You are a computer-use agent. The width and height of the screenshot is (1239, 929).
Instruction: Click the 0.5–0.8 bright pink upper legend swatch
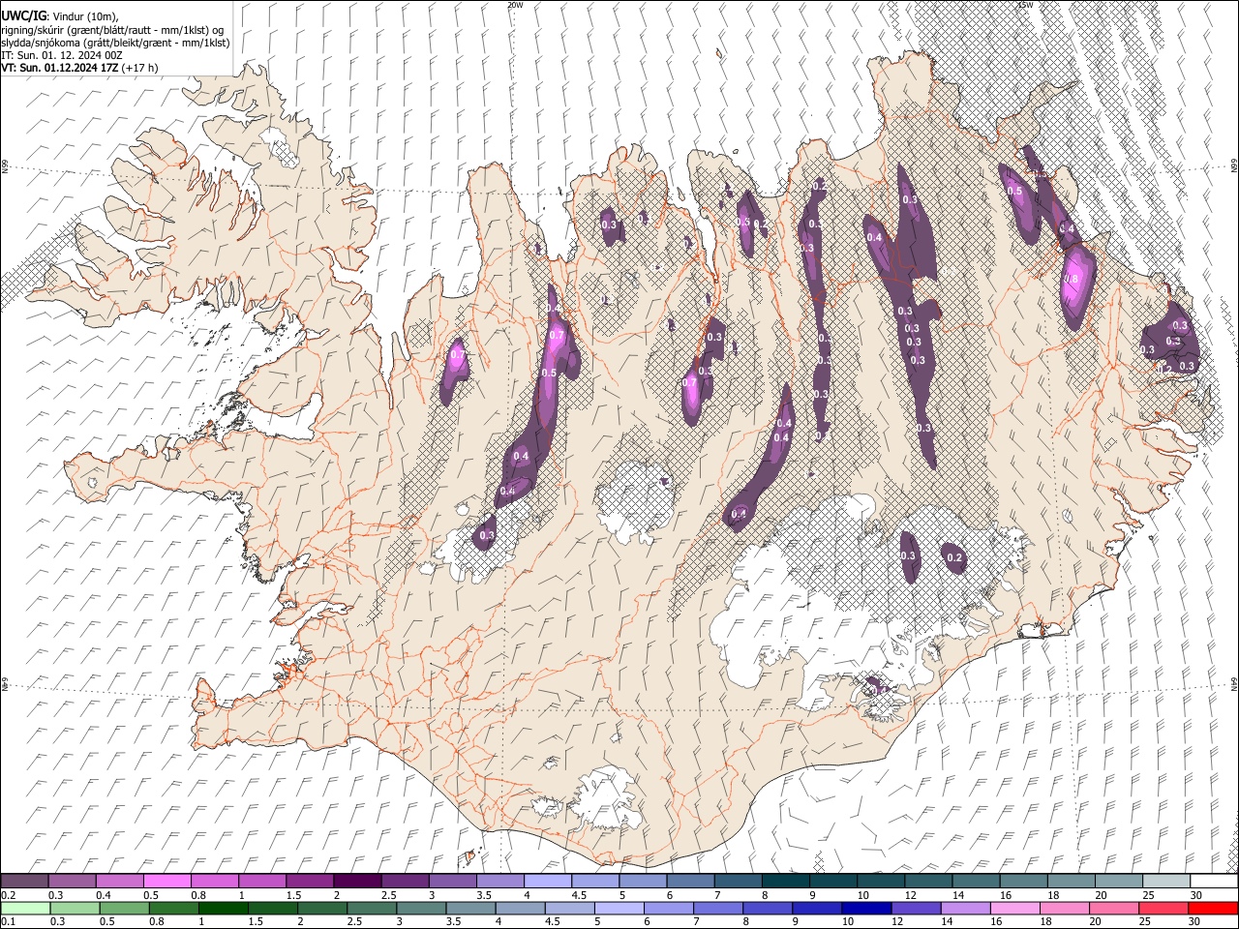point(167,881)
